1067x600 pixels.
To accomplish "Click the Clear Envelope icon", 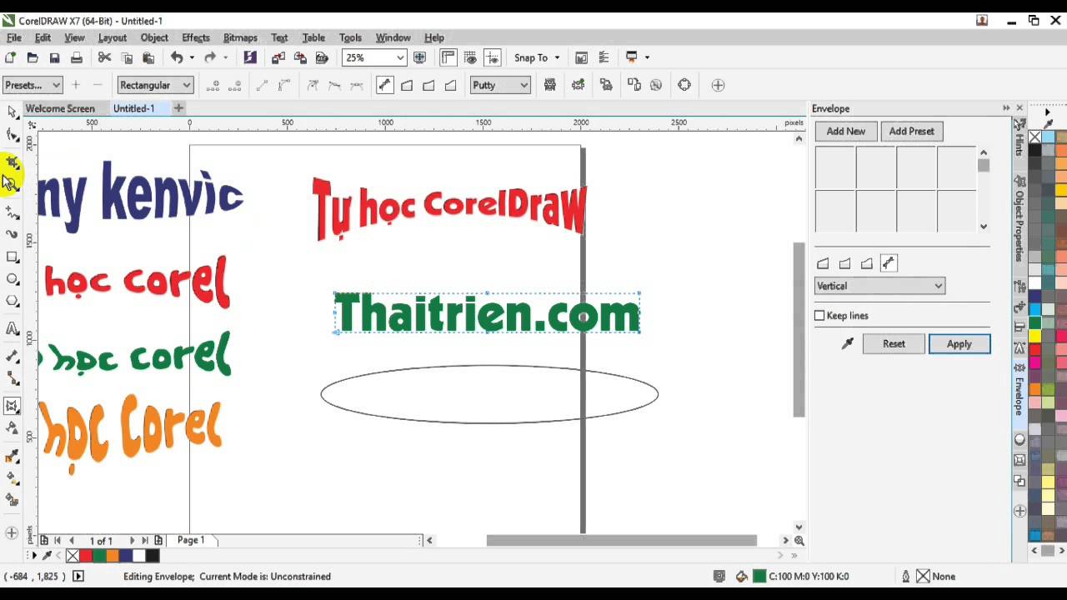I will (656, 85).
